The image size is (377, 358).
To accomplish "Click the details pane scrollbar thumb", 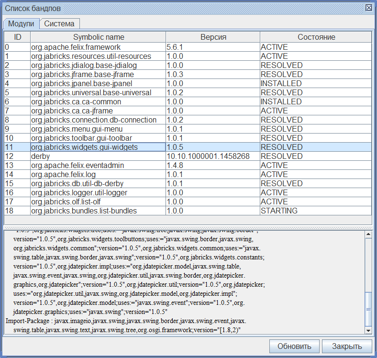I will tap(368, 309).
